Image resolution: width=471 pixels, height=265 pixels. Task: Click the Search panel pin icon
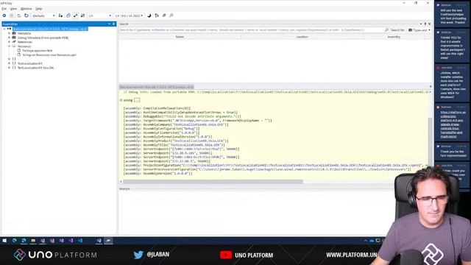(x=425, y=24)
